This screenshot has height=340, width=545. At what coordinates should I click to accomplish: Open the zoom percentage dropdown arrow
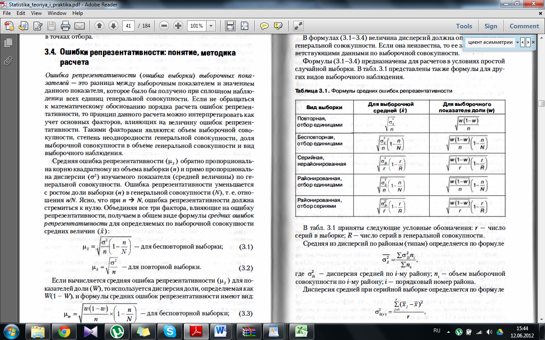211,25
